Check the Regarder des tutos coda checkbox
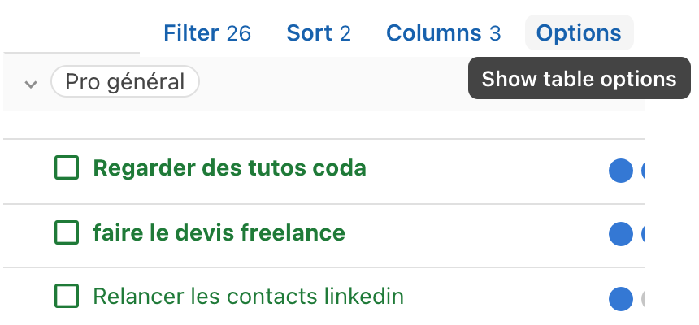The height and width of the screenshot is (325, 699). (x=67, y=168)
